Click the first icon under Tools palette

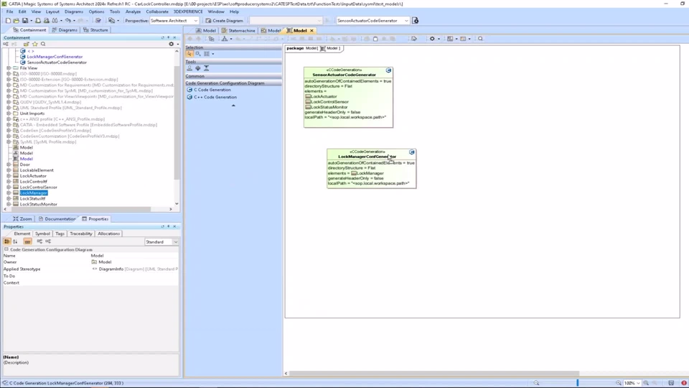point(189,68)
